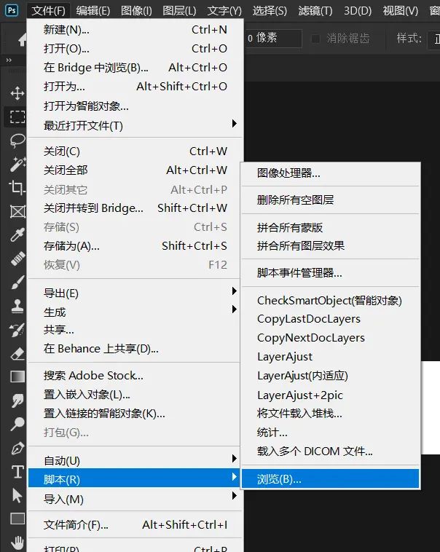
Task: Select the Hand tool
Action: tap(17, 543)
